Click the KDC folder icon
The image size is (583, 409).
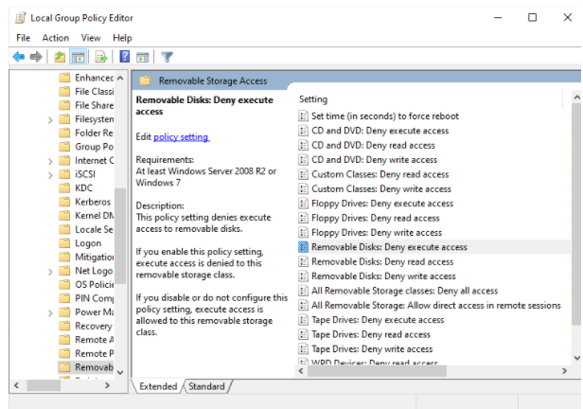(x=64, y=187)
